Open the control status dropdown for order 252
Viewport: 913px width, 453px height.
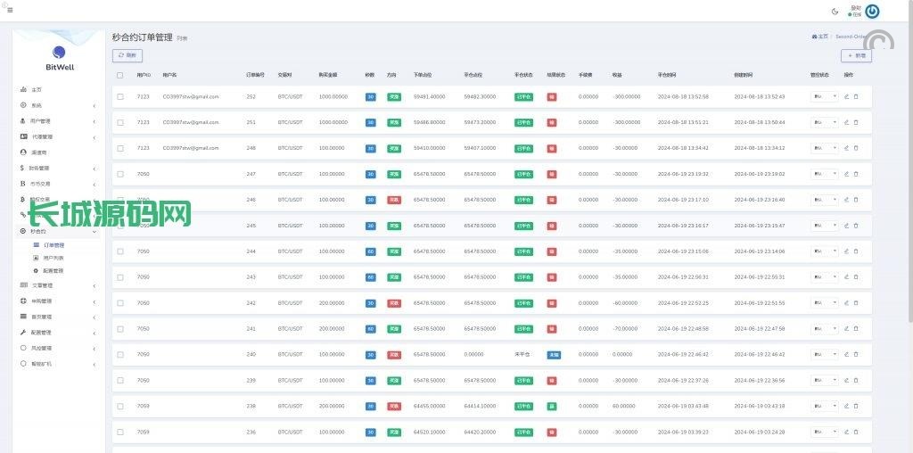point(824,96)
